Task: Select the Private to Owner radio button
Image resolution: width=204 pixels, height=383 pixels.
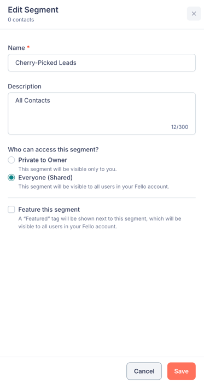Action: (x=11, y=160)
